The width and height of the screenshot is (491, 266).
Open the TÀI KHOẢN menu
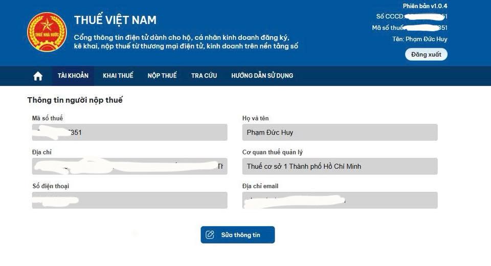click(73, 76)
